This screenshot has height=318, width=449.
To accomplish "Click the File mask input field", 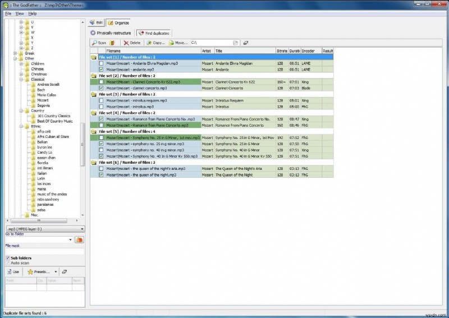I will coord(45,251).
